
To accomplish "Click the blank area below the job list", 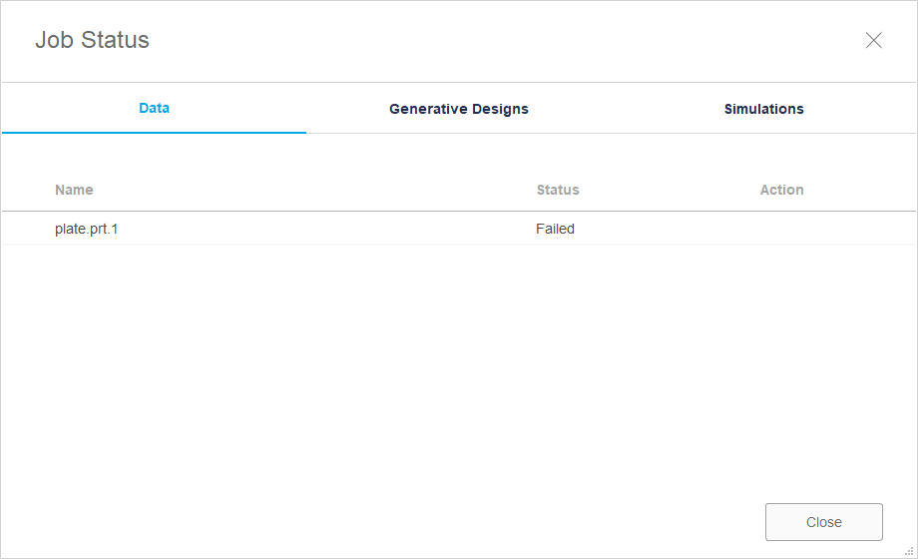I will [459, 369].
